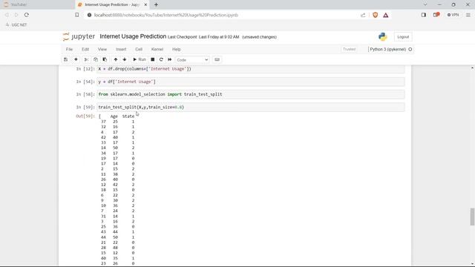This screenshot has height=267, width=475.
Task: Open the File menu
Action: pos(69,50)
